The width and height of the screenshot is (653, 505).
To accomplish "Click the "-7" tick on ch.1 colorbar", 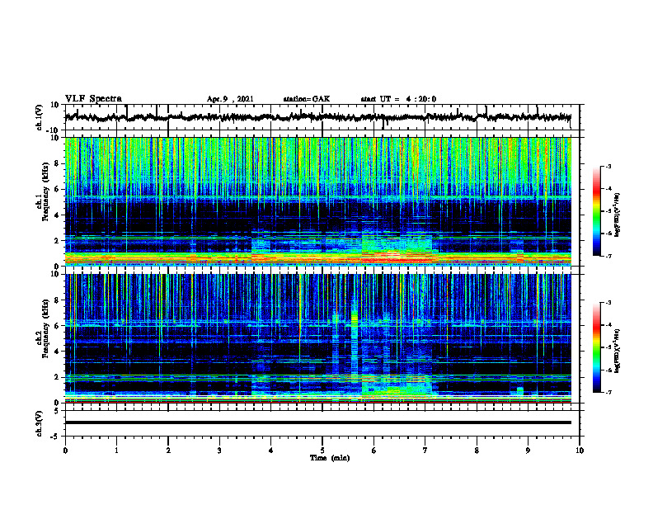I will click(608, 256).
